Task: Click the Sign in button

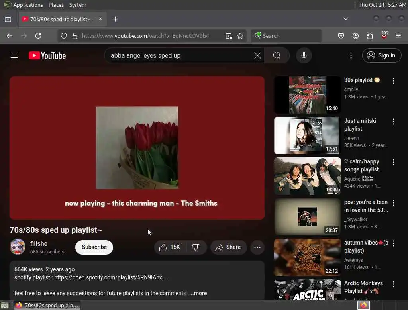Action: point(381,55)
